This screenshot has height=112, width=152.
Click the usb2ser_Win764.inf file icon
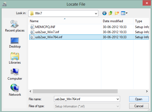(32, 37)
